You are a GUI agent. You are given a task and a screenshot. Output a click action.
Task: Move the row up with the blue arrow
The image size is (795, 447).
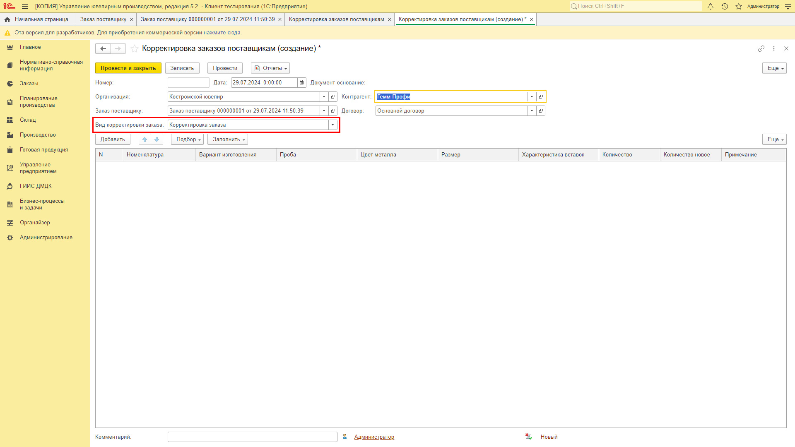[x=145, y=139]
